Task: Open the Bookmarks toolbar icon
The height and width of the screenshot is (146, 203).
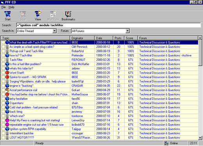Action: 68,14
